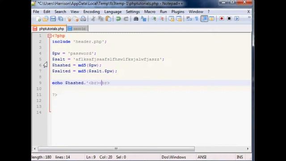Click the 'Dos\Windows' status bar entry
Image resolution: width=286 pixels, height=161 pixels.
pos(174,157)
